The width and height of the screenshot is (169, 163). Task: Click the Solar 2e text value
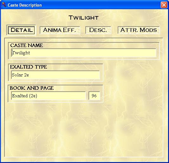tap(20, 75)
